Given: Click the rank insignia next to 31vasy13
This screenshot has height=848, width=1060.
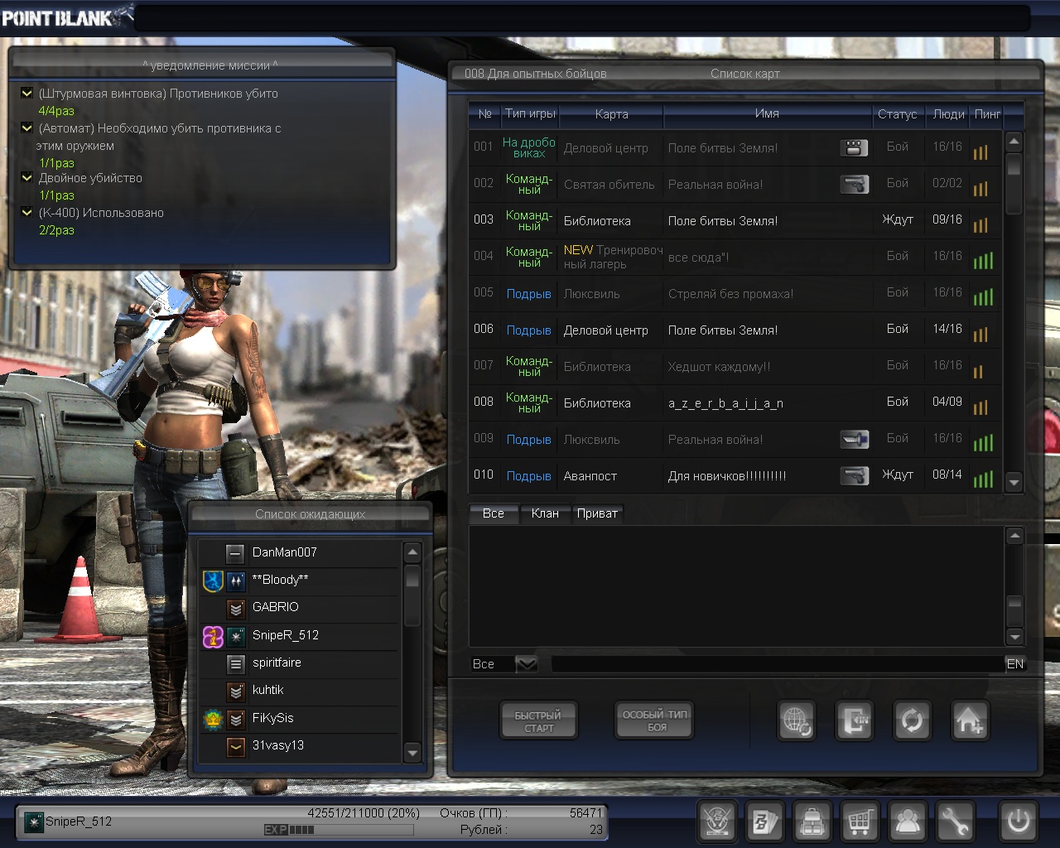Looking at the screenshot, I should pos(236,746).
